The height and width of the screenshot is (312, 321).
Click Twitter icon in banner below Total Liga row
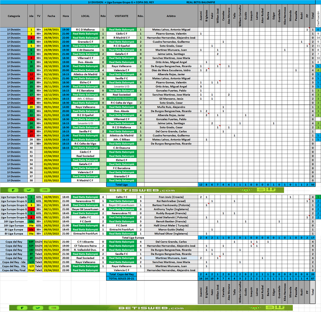click(29, 190)
